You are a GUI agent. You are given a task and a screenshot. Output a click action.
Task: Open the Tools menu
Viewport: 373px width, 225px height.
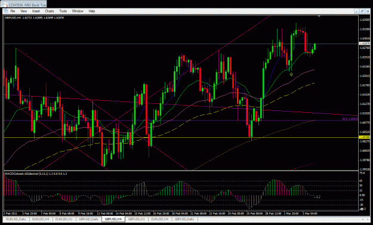point(63,11)
